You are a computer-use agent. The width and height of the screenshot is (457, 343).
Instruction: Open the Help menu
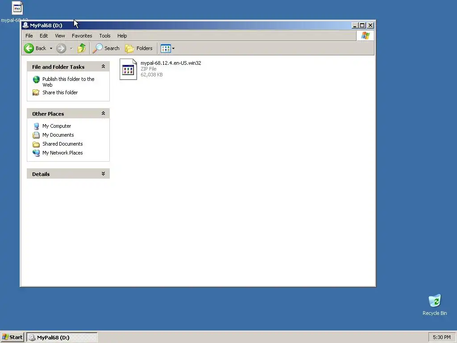pos(122,36)
